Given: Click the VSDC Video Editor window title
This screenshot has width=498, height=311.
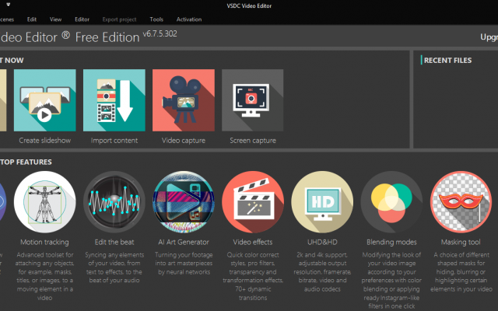Looking at the screenshot, I should pos(249,5).
